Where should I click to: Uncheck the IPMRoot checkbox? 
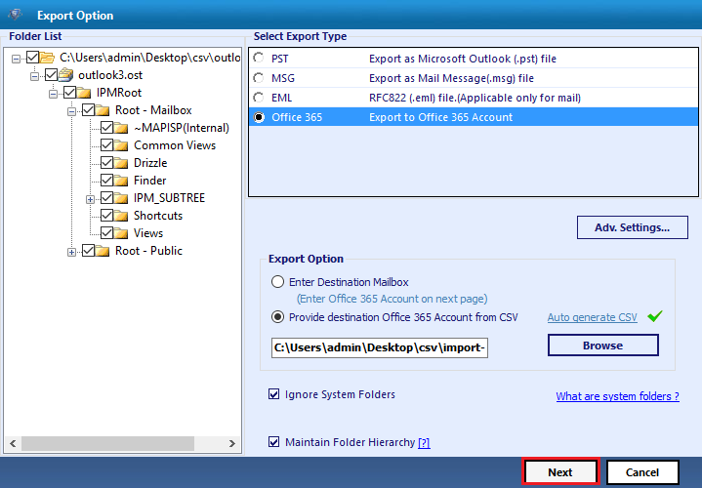[x=69, y=93]
